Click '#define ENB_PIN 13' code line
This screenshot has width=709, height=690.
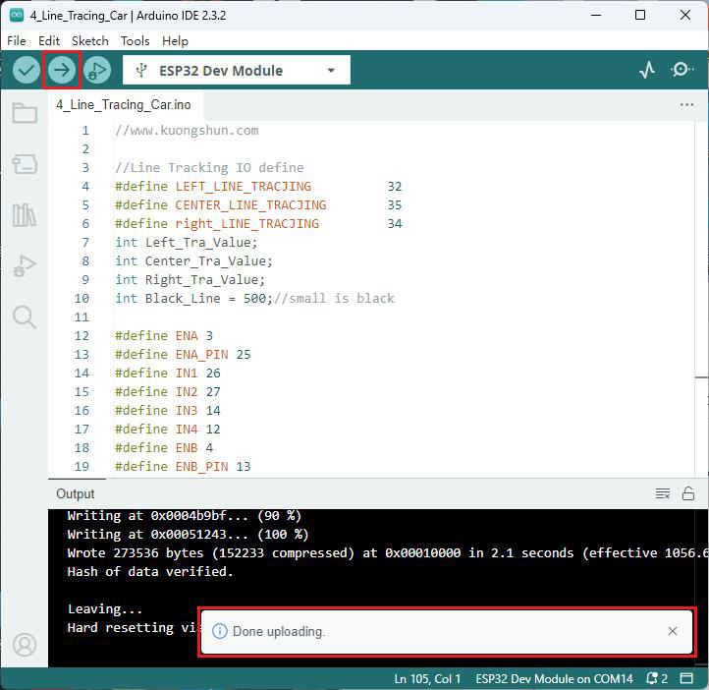183,467
